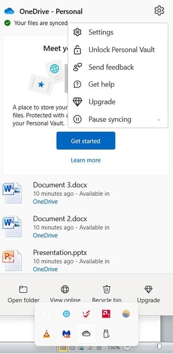Select Send feedback menu entry
This screenshot has width=173, height=354.
[118, 67]
